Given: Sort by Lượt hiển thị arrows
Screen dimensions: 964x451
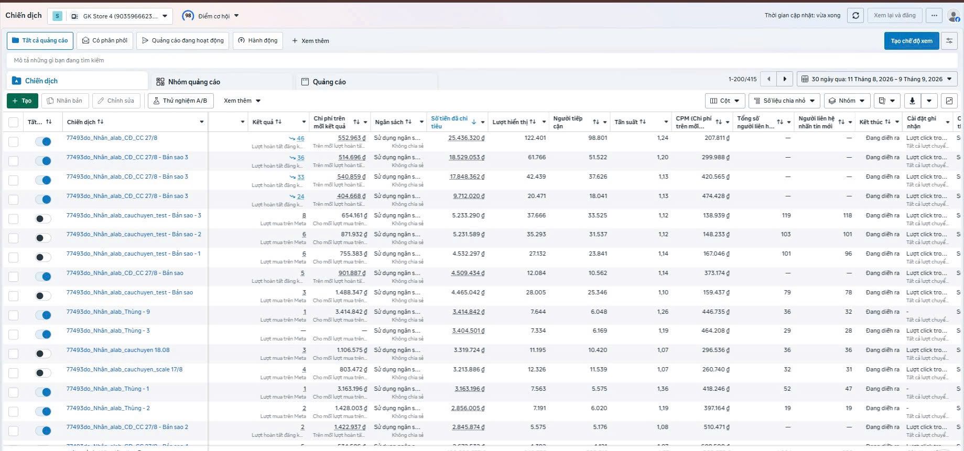Looking at the screenshot, I should click(x=533, y=122).
